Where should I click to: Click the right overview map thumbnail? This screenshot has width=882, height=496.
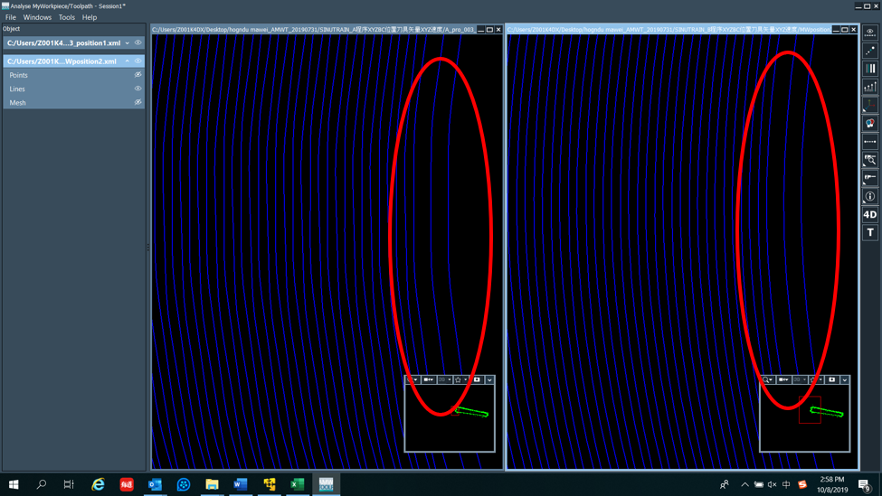coord(804,418)
